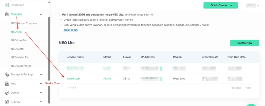Click the Dashboard home icon

pyautogui.click(x=6, y=5)
